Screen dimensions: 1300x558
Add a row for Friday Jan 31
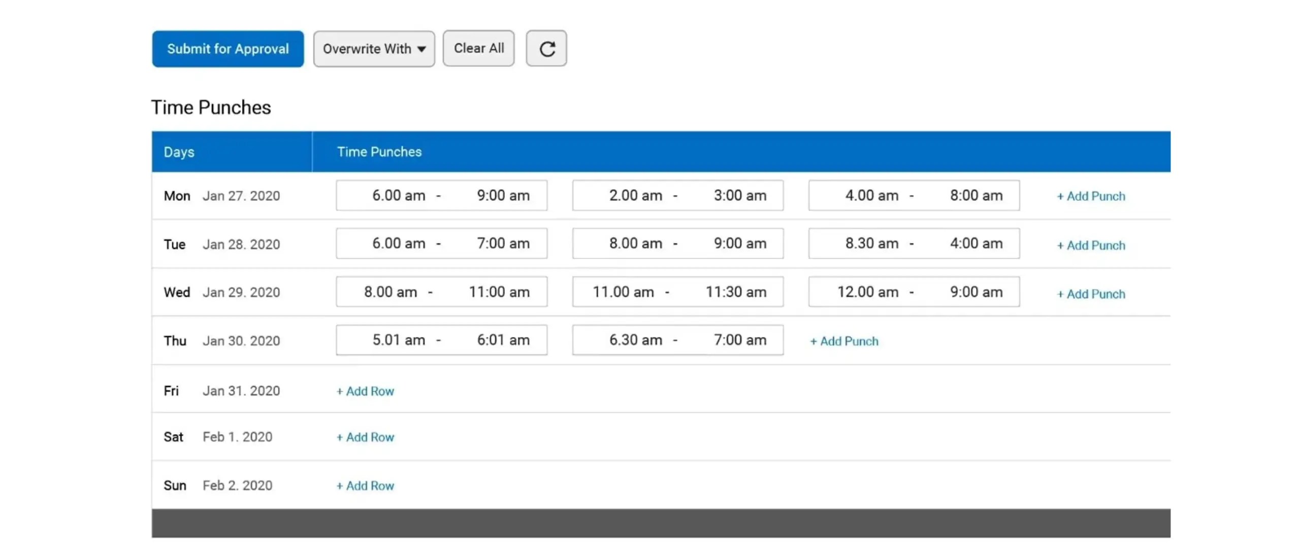(365, 391)
